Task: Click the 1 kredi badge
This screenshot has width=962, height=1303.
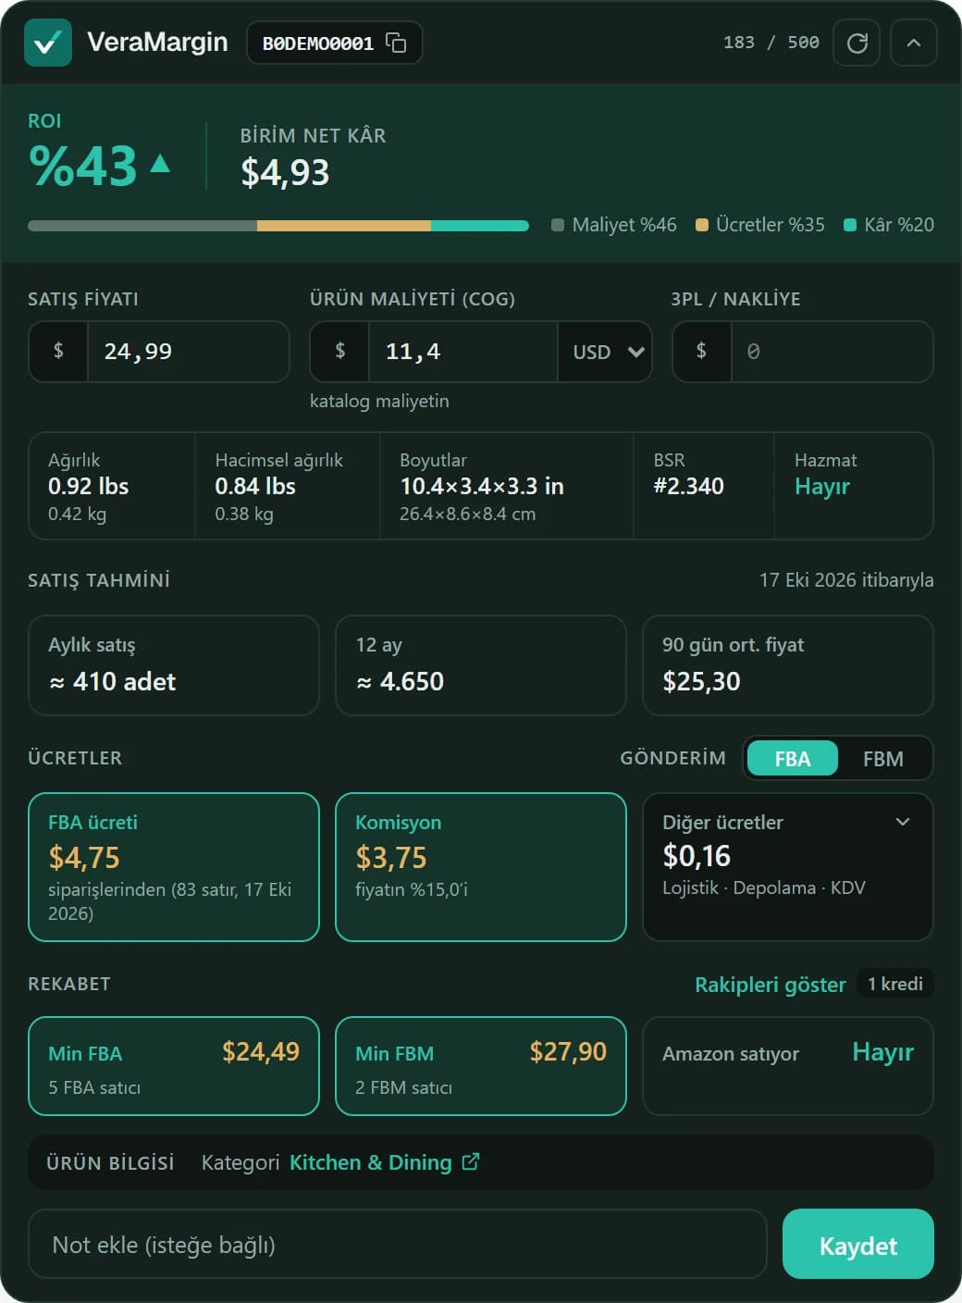Action: 895,984
